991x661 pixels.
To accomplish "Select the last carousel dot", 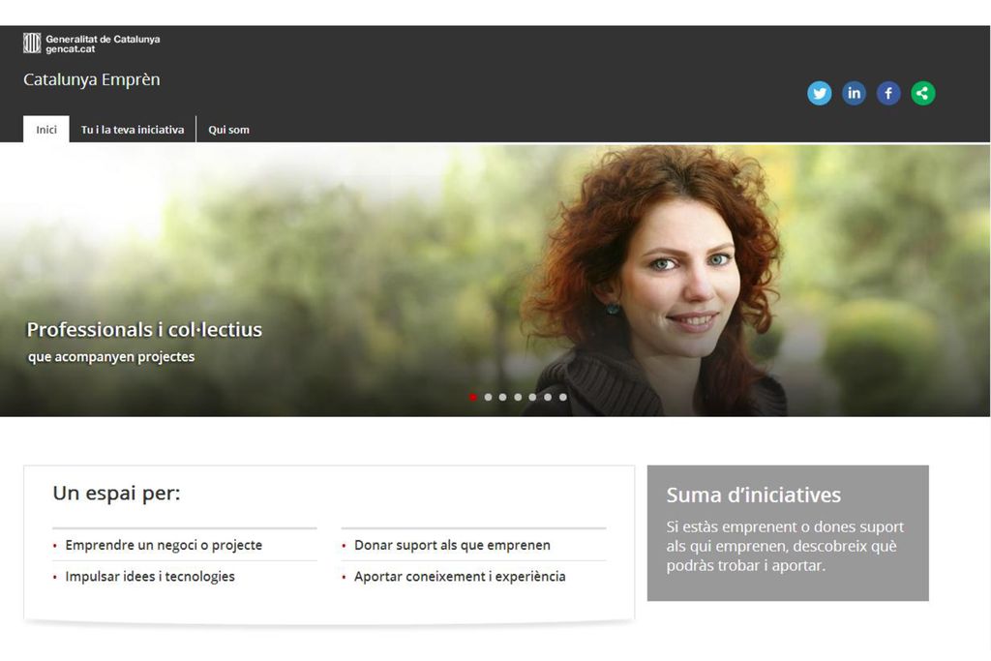I will click(x=562, y=397).
